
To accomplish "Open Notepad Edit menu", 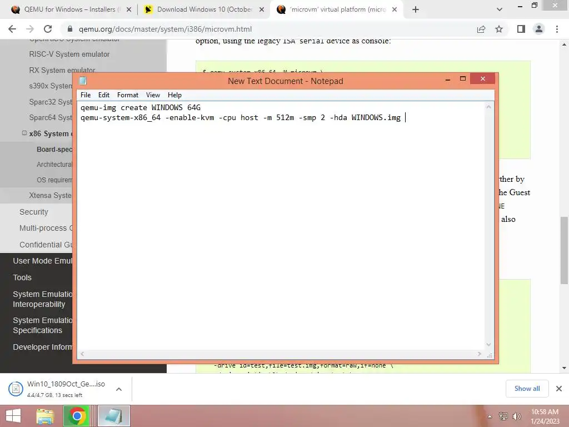I will 104,95.
